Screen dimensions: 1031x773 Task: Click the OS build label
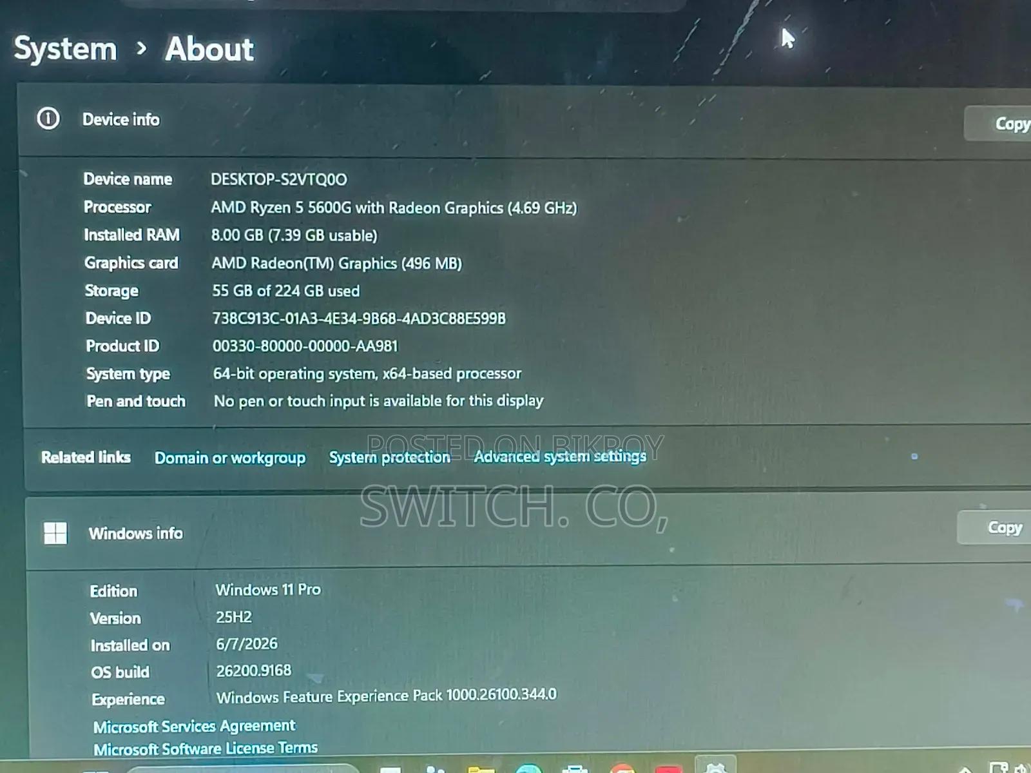click(x=120, y=672)
